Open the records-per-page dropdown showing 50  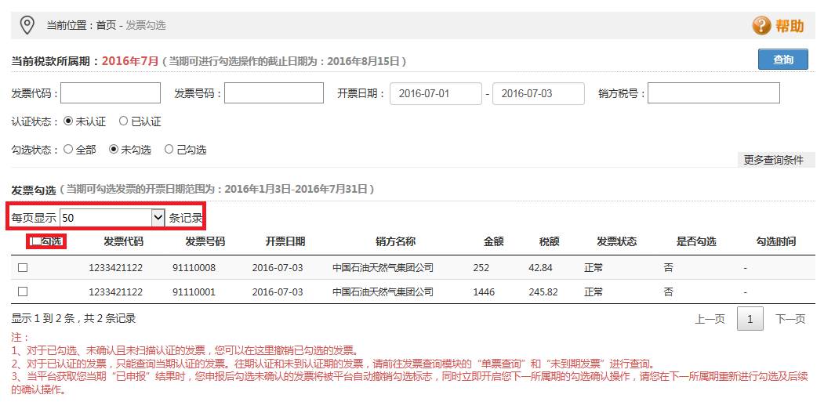click(112, 217)
